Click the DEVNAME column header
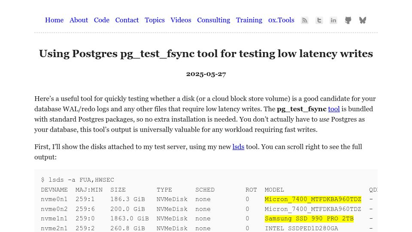 [x=54, y=190]
